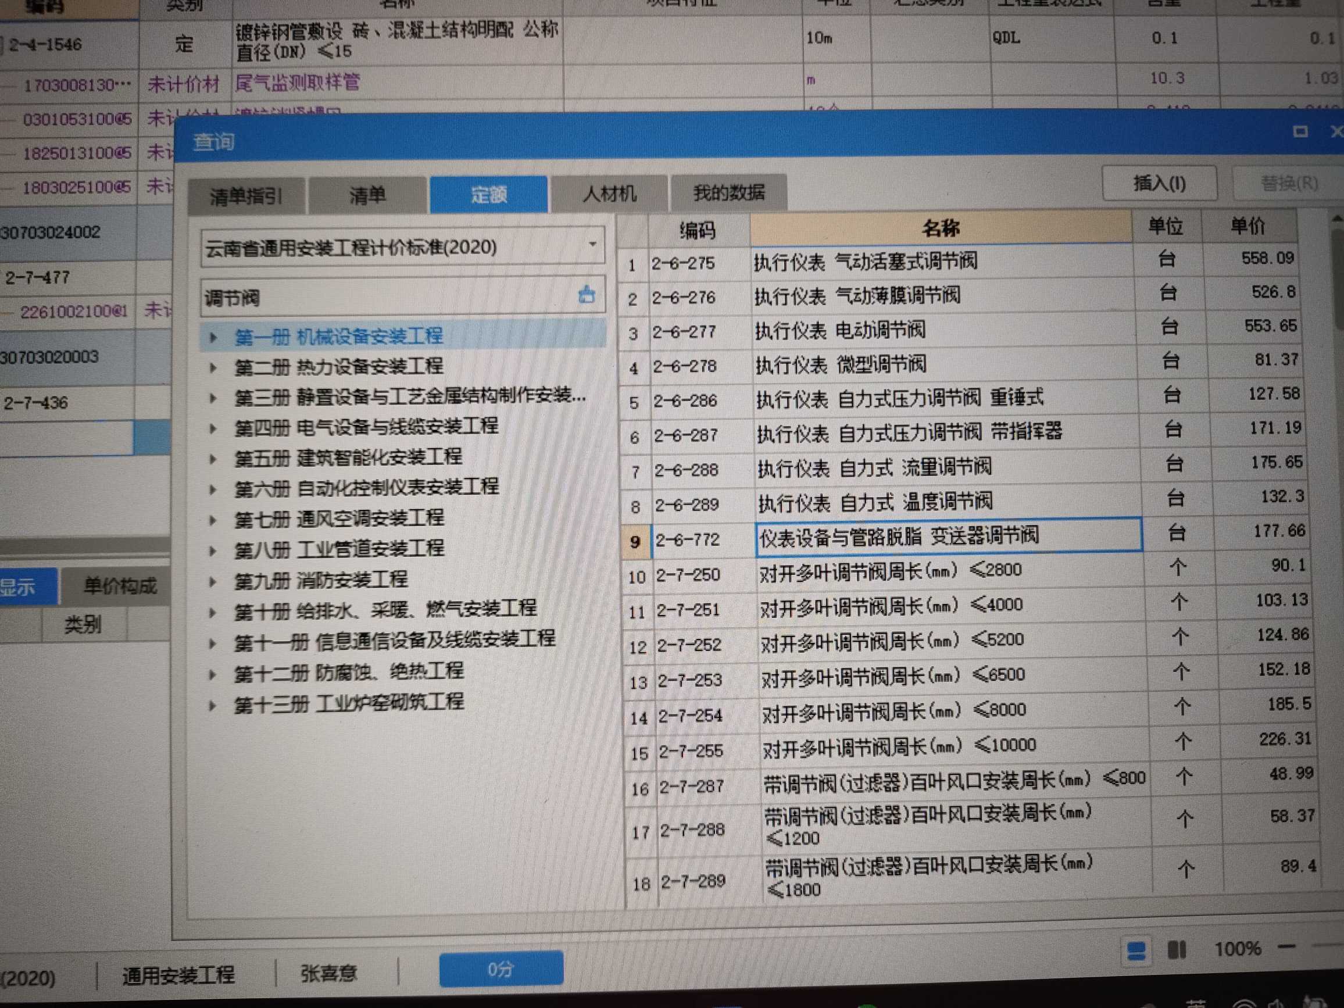Open the 云南省通用安装工程计价标准(2020) dropdown
The image size is (1344, 1008).
pyautogui.click(x=592, y=244)
